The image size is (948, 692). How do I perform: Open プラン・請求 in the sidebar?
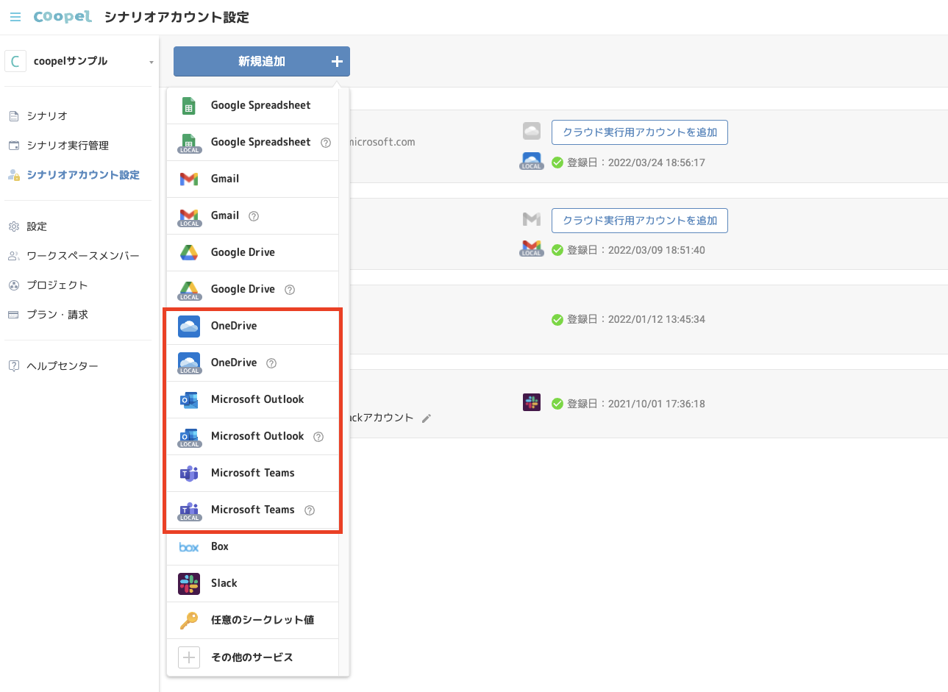57,315
